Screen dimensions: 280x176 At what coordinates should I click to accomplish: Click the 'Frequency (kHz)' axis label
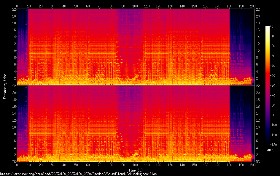(5, 85)
